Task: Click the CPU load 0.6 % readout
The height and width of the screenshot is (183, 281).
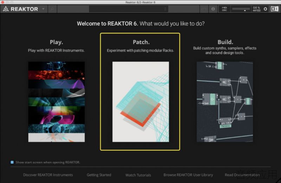Action: [256, 7]
